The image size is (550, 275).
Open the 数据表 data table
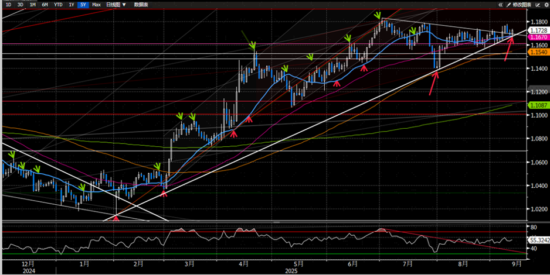click(141, 5)
